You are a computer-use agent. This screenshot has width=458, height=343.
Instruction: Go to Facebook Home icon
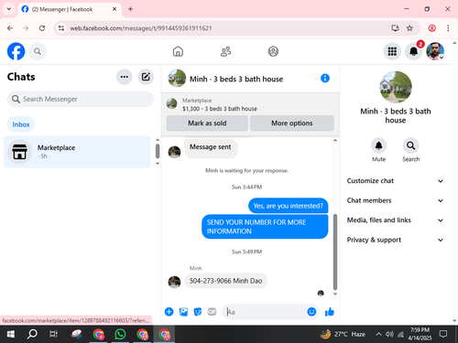point(178,51)
